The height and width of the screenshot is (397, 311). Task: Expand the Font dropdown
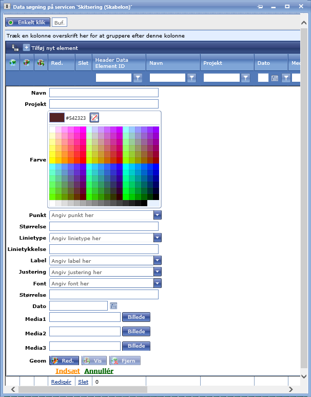[158, 283]
